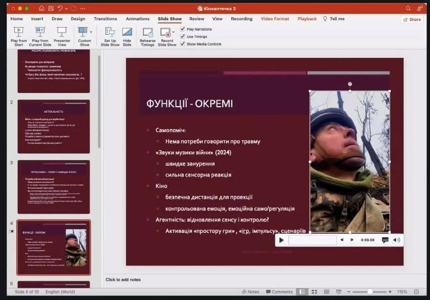Screen dimensions: 430x300
Task: Switch to the Playback tab
Action: tap(307, 19)
